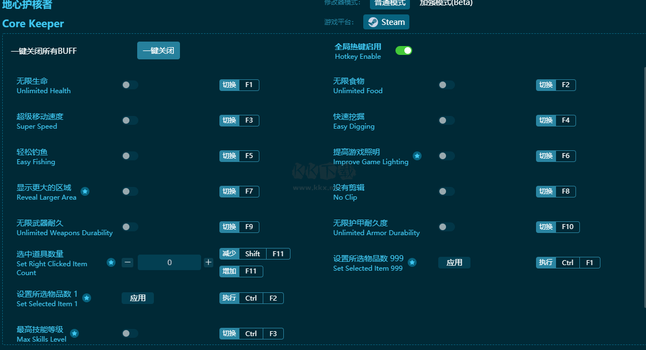Image resolution: width=646 pixels, height=350 pixels.
Task: Click the Unlimited Health label text
Action: [x=43, y=90]
